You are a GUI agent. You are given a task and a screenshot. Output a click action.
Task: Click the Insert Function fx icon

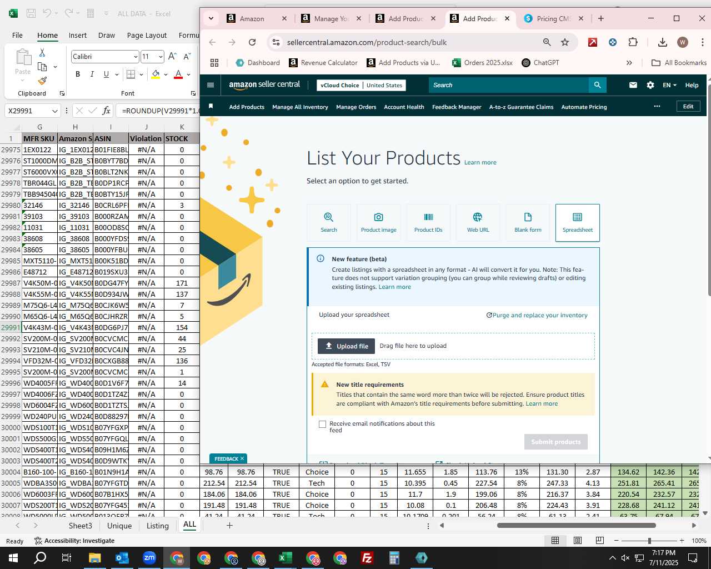click(106, 111)
